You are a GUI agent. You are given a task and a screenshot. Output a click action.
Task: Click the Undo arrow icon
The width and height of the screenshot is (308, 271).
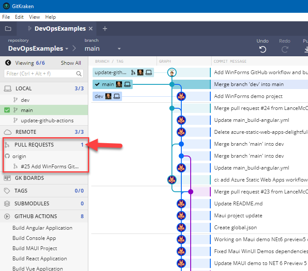[263, 49]
